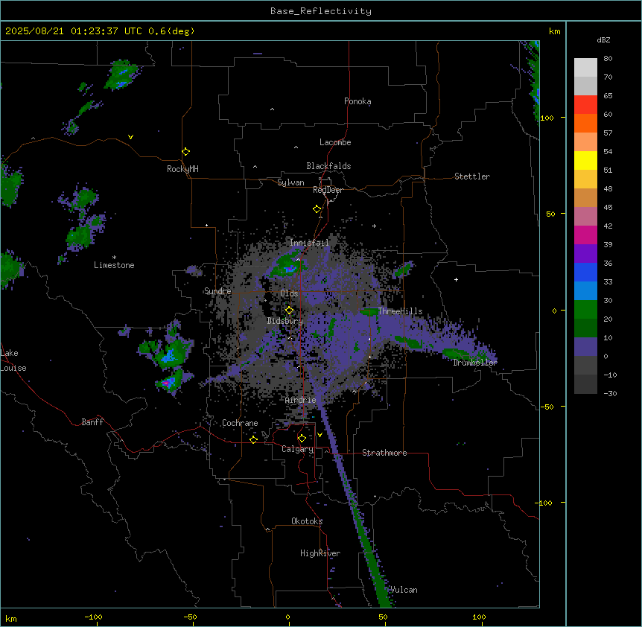Click the yellow diamond marker south of RedDeer
Screen dimensions: 642x627
click(317, 209)
